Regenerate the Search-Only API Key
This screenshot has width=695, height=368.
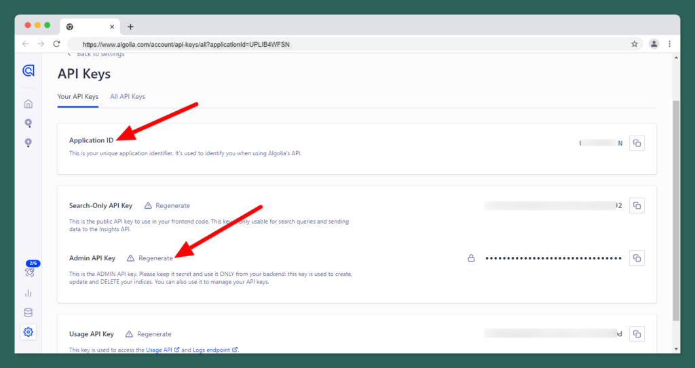pyautogui.click(x=172, y=205)
